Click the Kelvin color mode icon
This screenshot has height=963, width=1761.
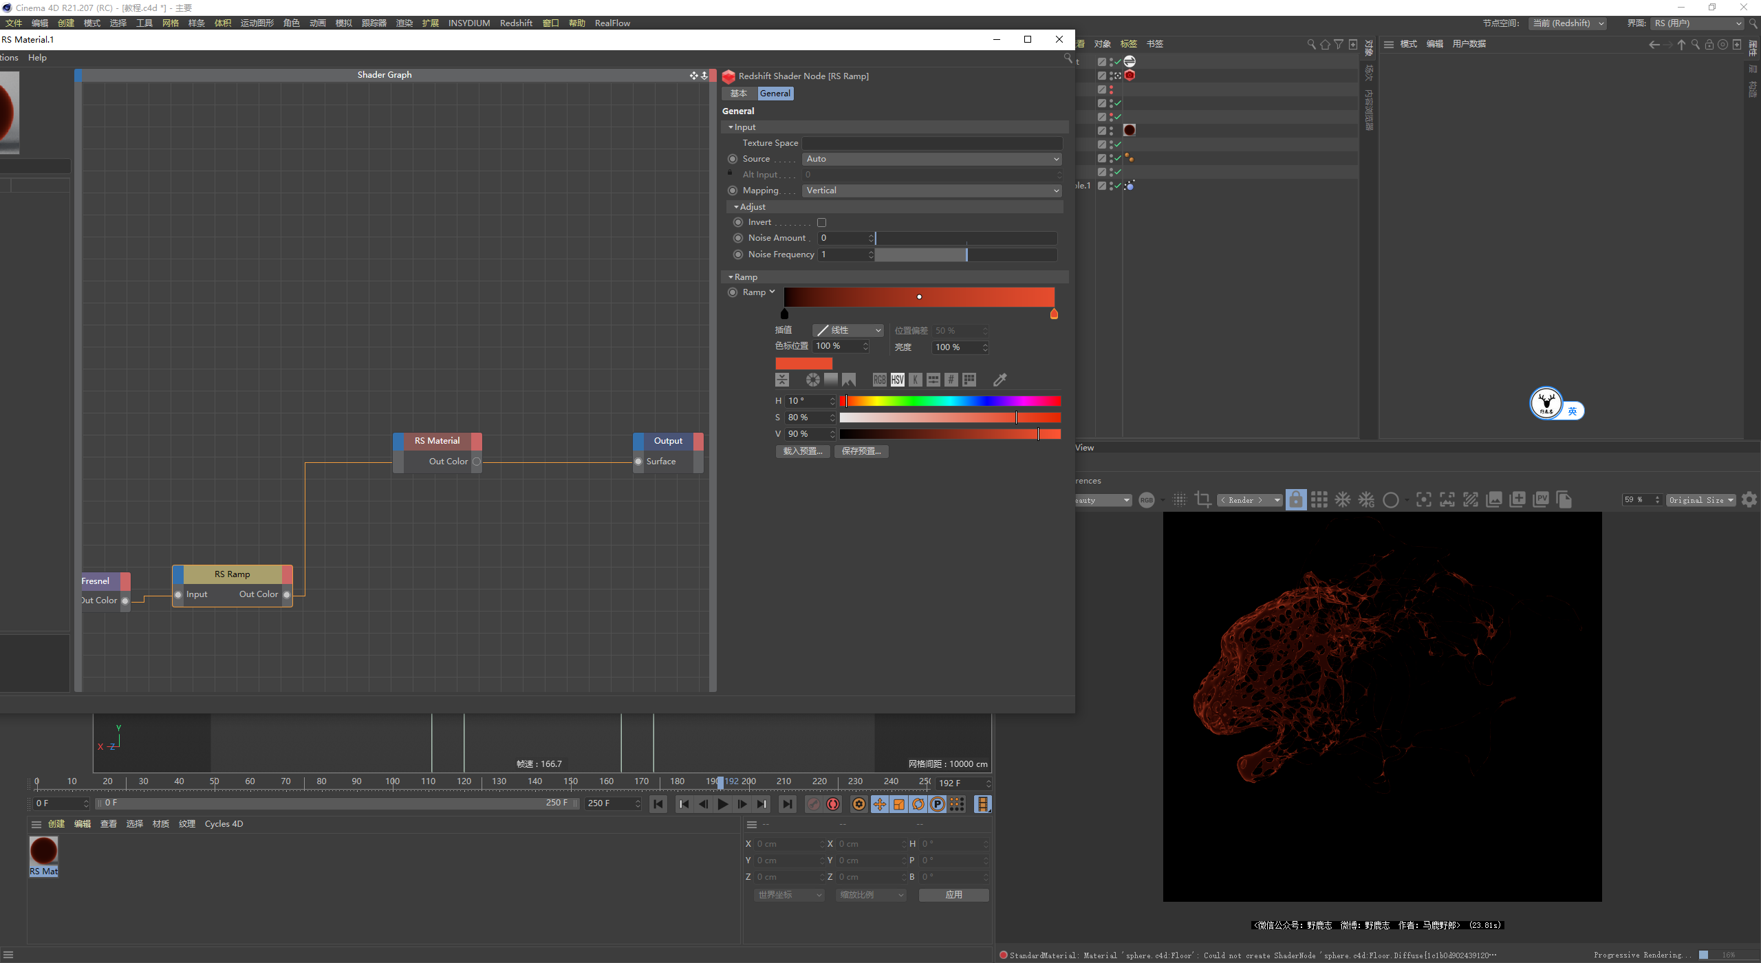(x=916, y=380)
